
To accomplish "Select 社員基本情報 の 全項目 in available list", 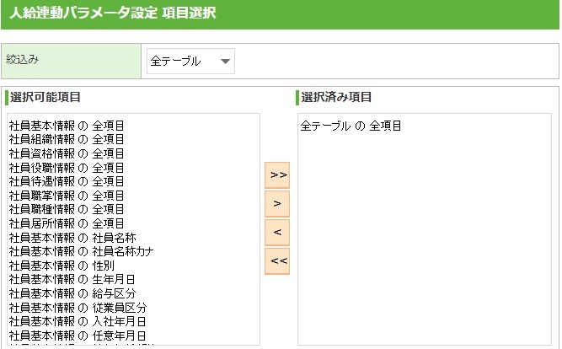I will pyautogui.click(x=67, y=126).
